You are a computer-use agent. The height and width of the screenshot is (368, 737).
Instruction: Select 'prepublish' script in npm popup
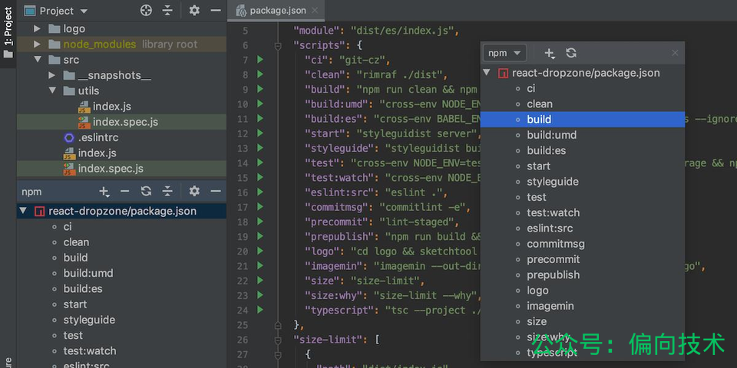point(554,274)
